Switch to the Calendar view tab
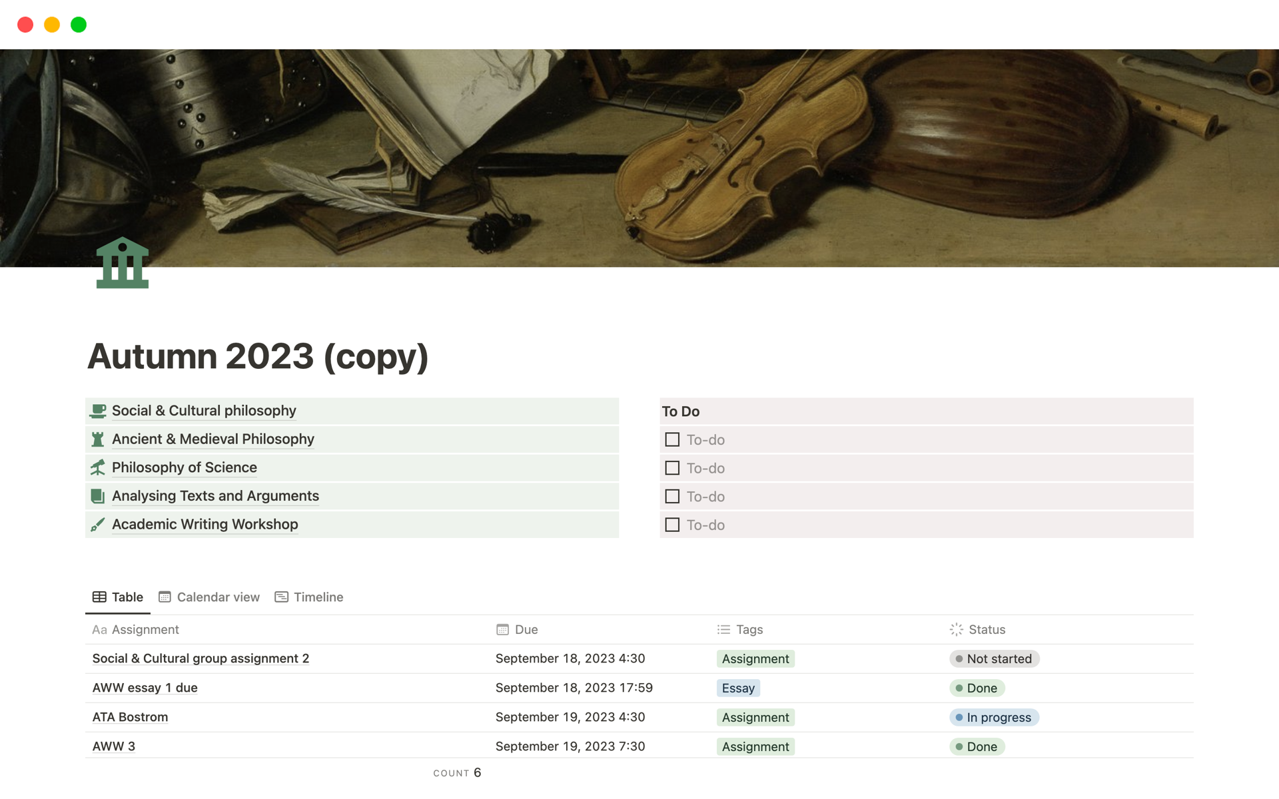The height and width of the screenshot is (799, 1279). pyautogui.click(x=209, y=595)
